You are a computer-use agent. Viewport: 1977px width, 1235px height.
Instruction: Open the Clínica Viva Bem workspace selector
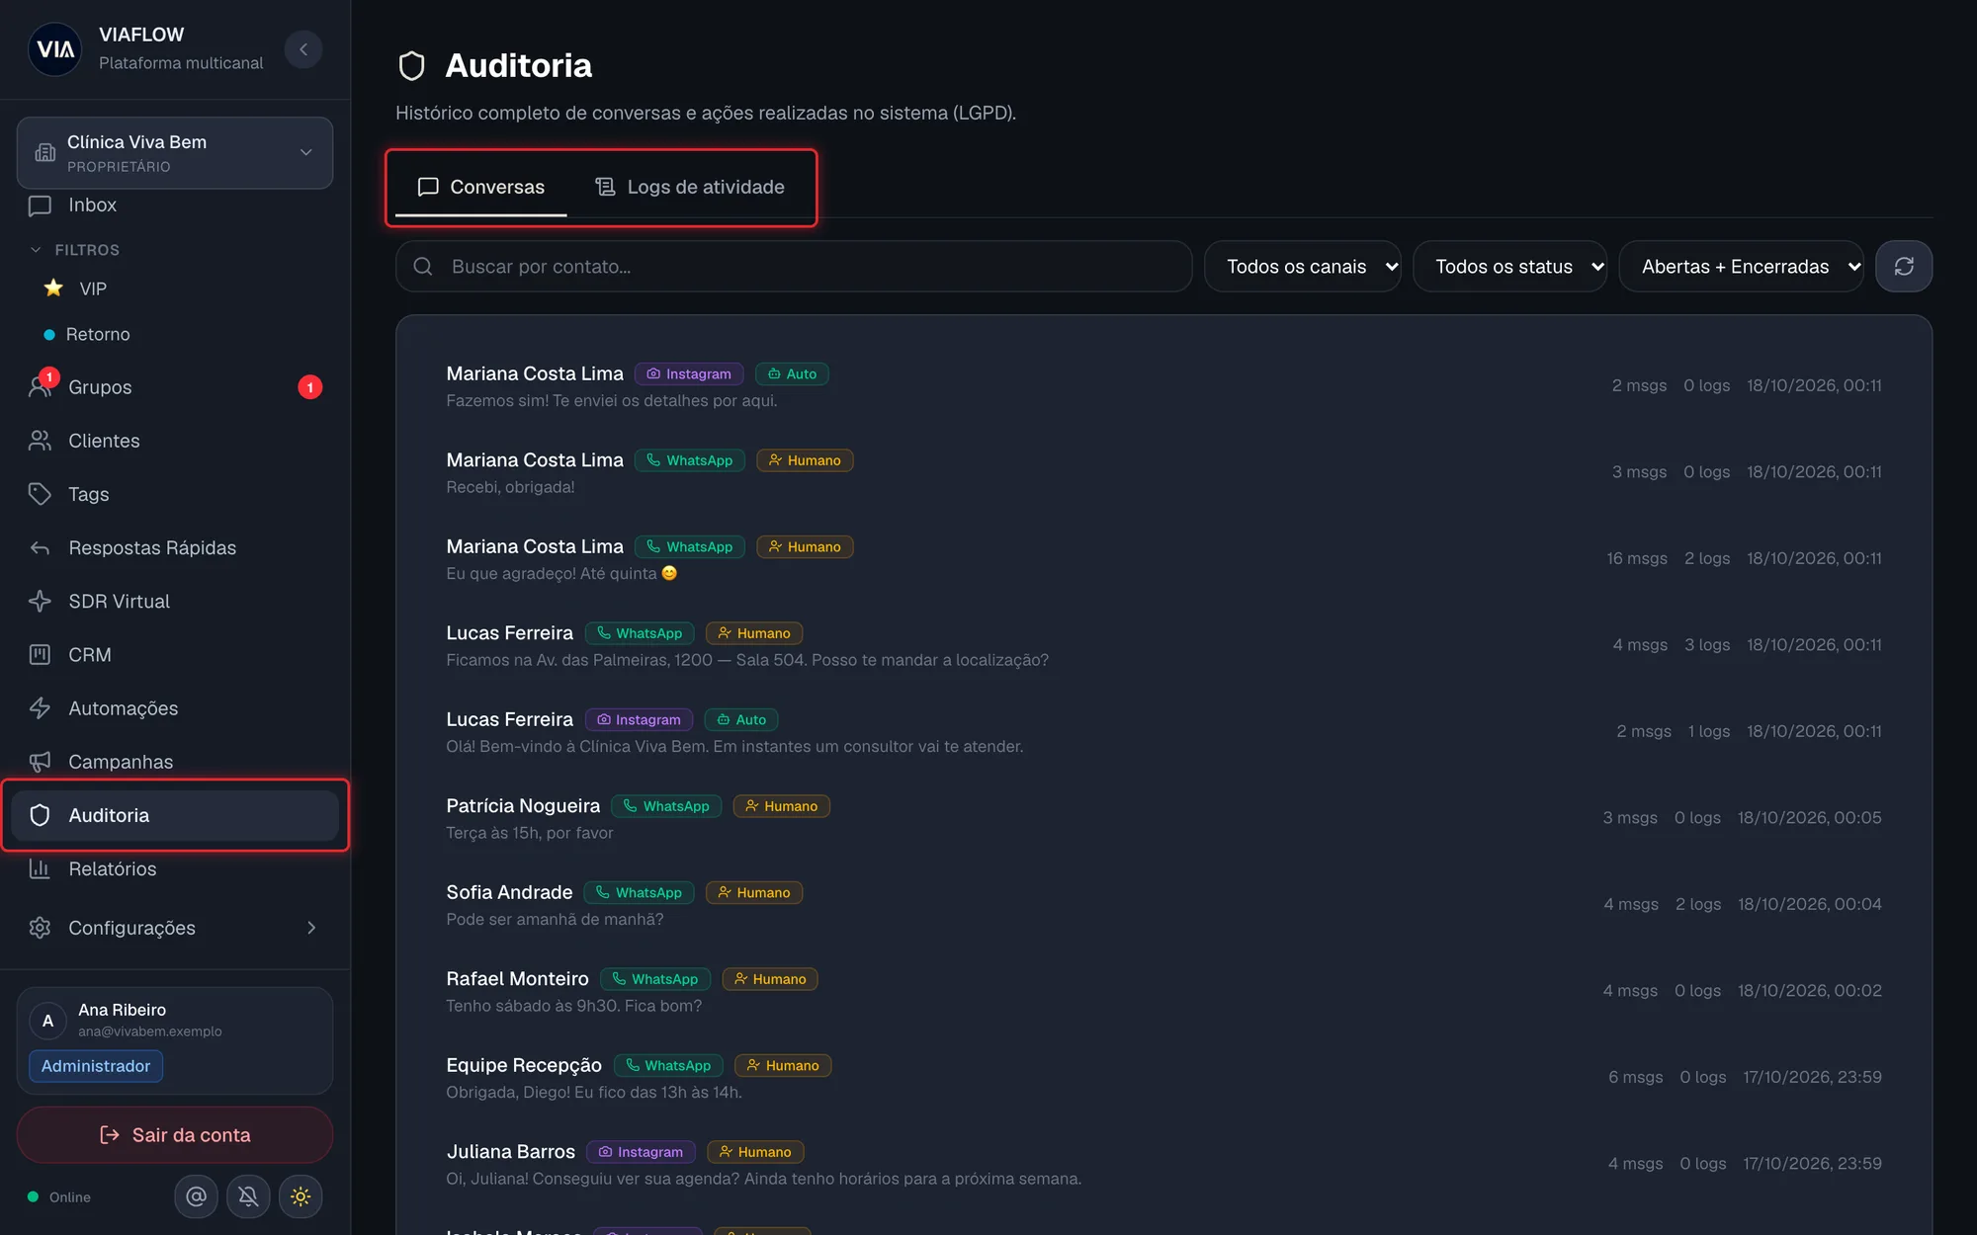pyautogui.click(x=175, y=153)
